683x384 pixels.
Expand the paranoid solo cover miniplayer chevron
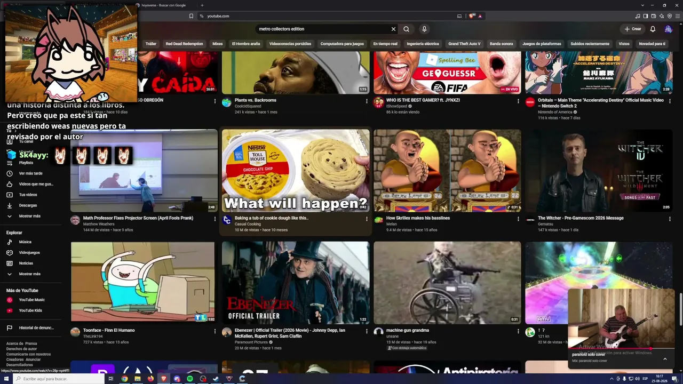click(665, 359)
